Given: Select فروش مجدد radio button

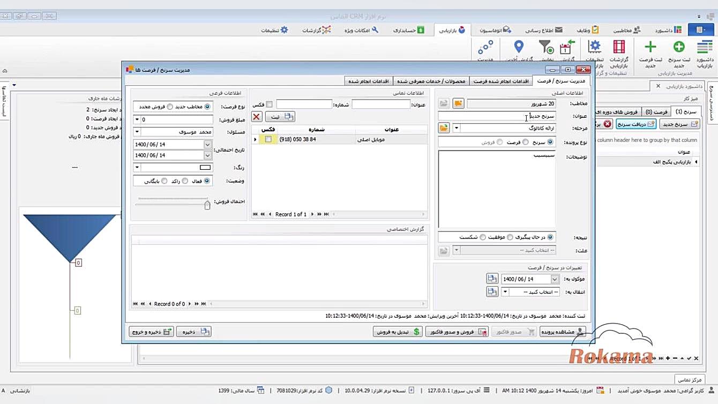Looking at the screenshot, I should point(170,107).
